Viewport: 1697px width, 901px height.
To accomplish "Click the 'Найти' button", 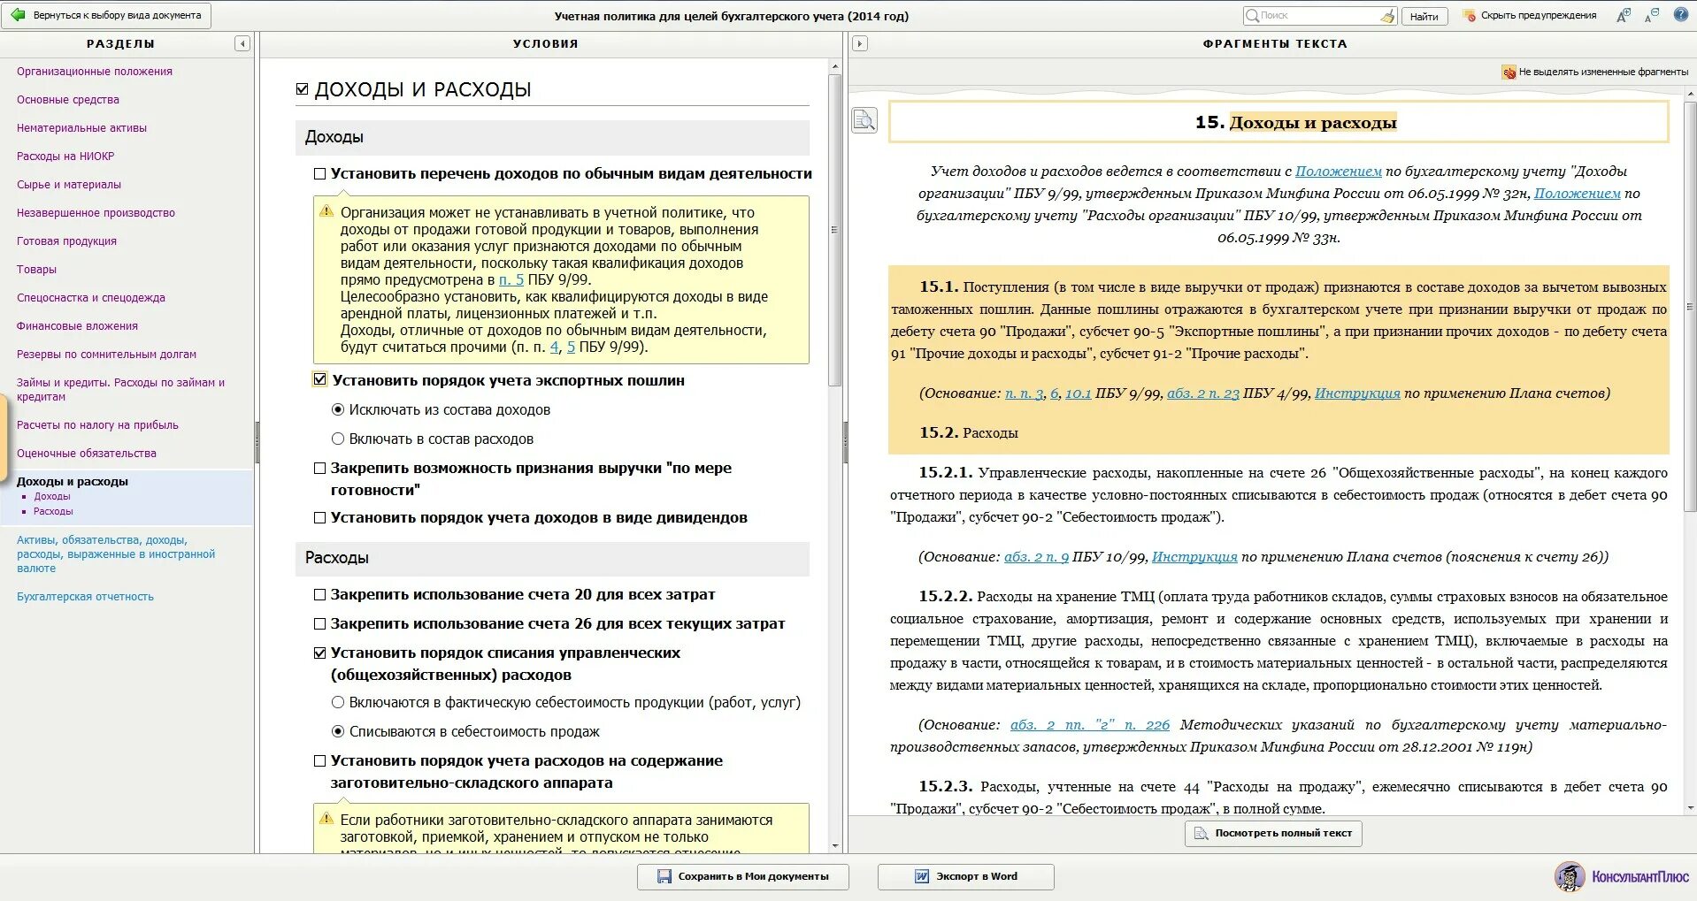I will 1424,16.
